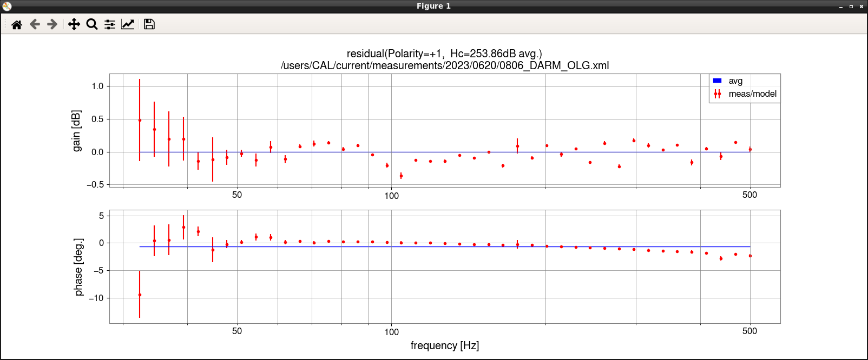Click the blue avg swatch in the legend

tap(717, 81)
